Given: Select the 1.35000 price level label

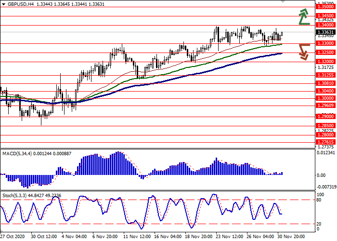Looking at the screenshot, I should click(x=326, y=7).
